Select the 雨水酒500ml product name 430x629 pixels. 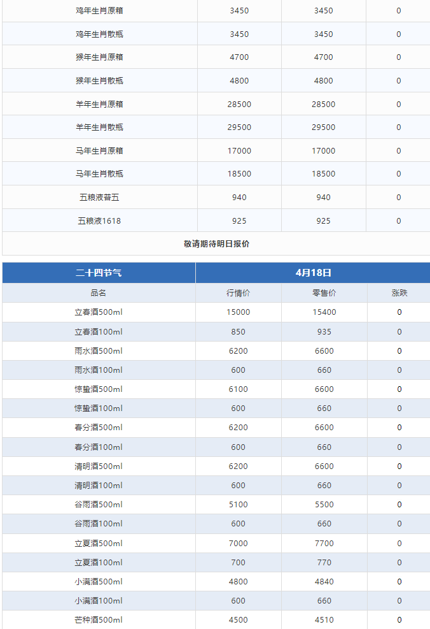point(99,351)
